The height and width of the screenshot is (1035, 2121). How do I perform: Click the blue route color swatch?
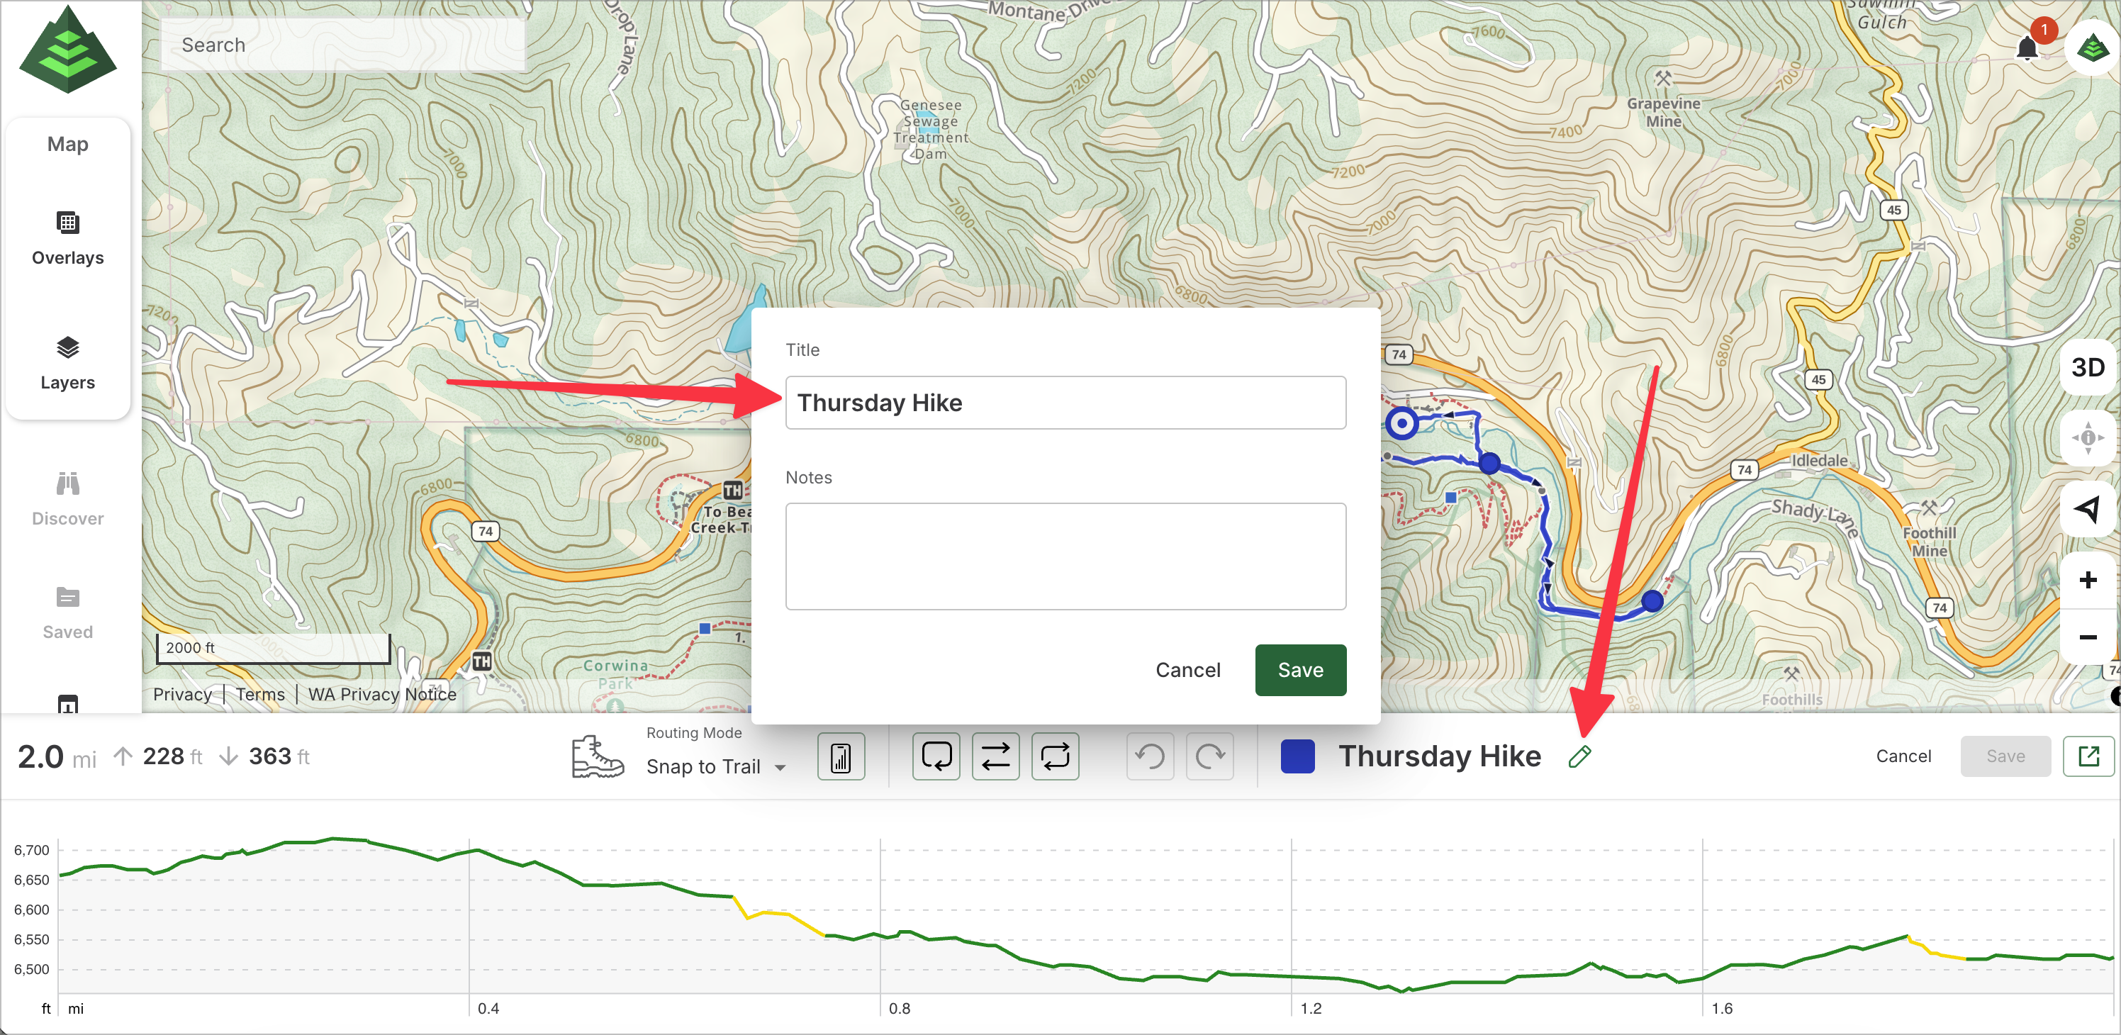point(1297,756)
